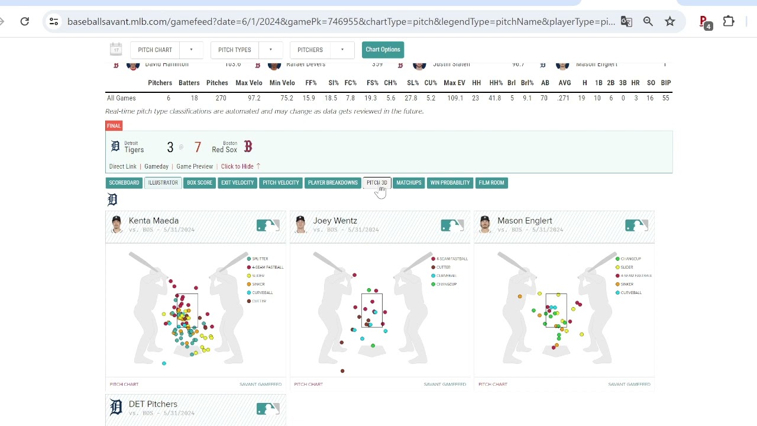Viewport: 757px width, 426px height.
Task: Open the Pitch 3D tab
Action: coord(377,183)
